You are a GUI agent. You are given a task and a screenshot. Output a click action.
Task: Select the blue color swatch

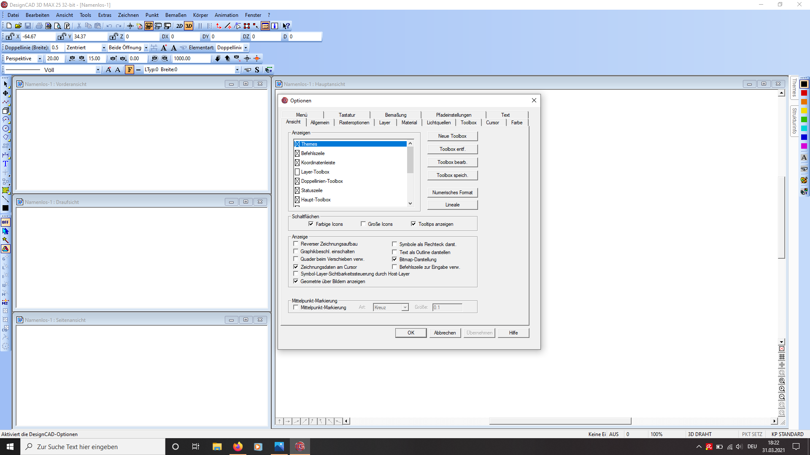coord(804,137)
